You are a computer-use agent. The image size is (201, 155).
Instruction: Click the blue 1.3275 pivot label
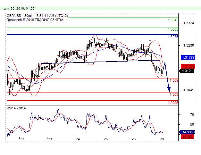(173, 37)
